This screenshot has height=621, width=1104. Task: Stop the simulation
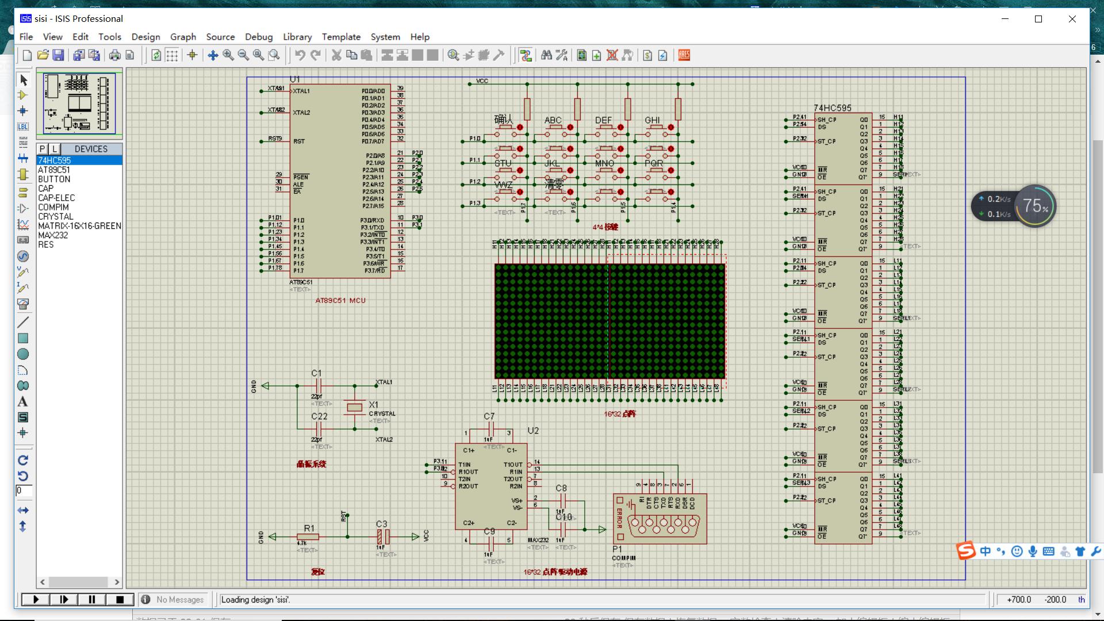(120, 599)
